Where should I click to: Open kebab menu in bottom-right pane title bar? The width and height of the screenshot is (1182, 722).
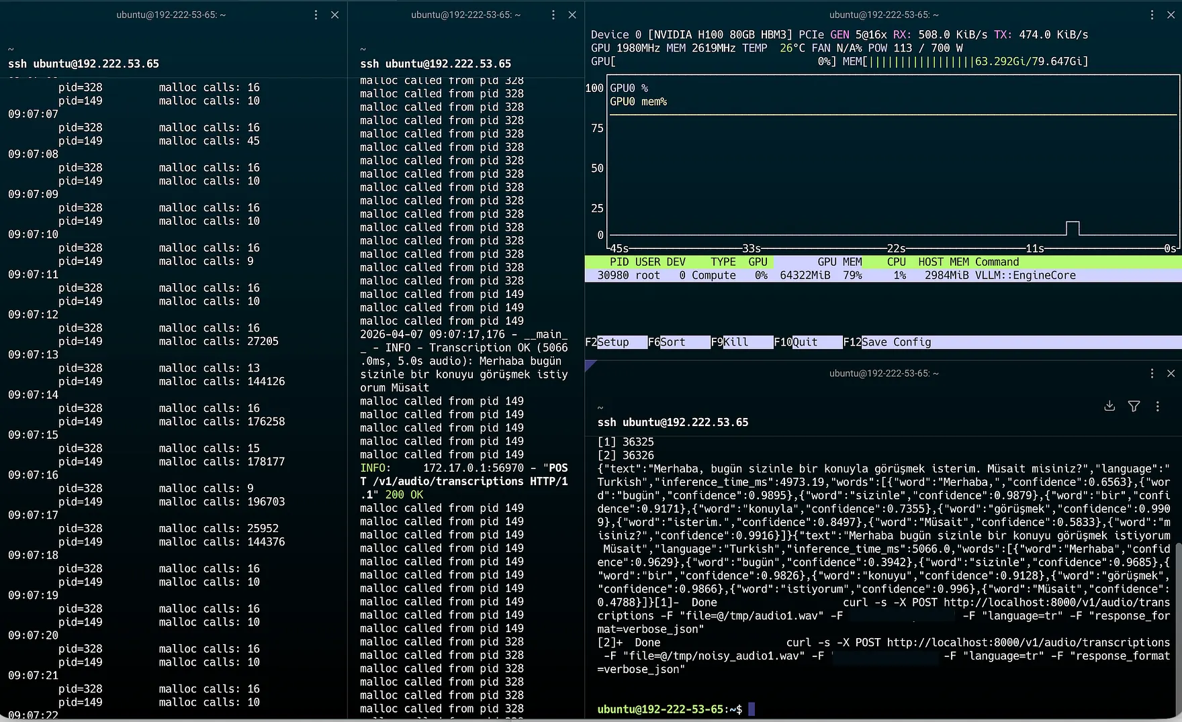point(1152,373)
